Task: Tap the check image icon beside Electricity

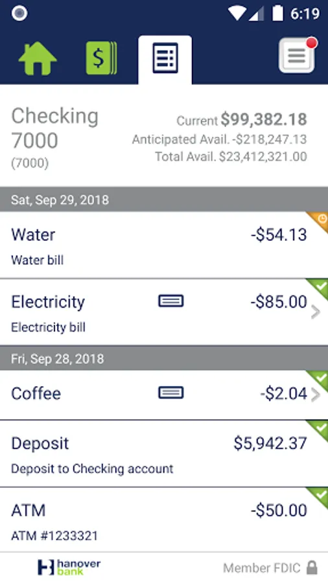Action: 171,301
